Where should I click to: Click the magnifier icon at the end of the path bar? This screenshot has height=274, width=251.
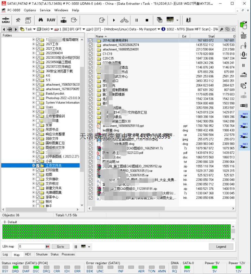pyautogui.click(x=222, y=29)
